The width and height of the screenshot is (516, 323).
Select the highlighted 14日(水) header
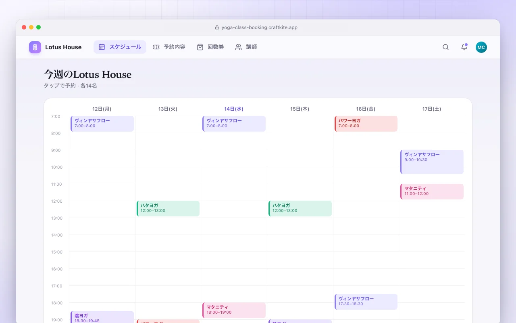tap(234, 109)
